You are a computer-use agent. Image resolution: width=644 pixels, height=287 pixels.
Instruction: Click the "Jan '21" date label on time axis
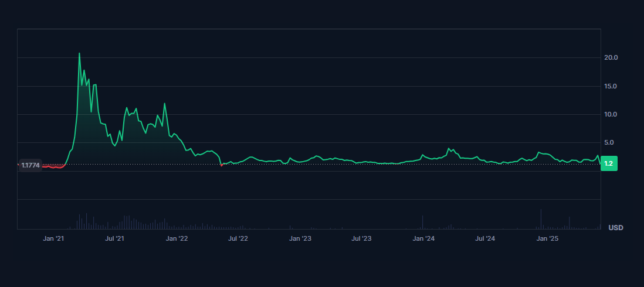(53, 238)
